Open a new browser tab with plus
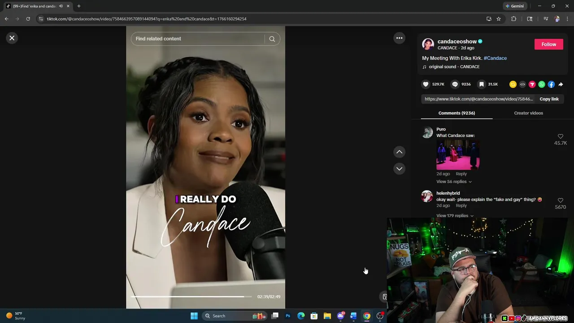The image size is (574, 323). click(79, 6)
